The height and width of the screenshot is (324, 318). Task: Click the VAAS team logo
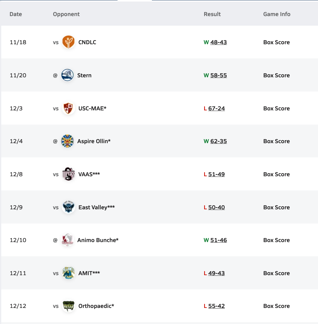click(x=68, y=174)
